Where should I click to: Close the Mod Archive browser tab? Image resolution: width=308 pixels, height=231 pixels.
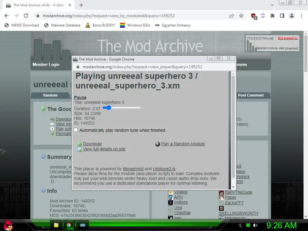70,5
